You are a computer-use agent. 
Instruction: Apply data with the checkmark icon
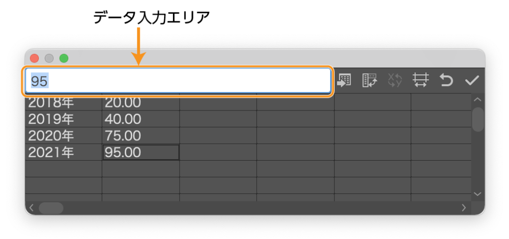click(471, 80)
